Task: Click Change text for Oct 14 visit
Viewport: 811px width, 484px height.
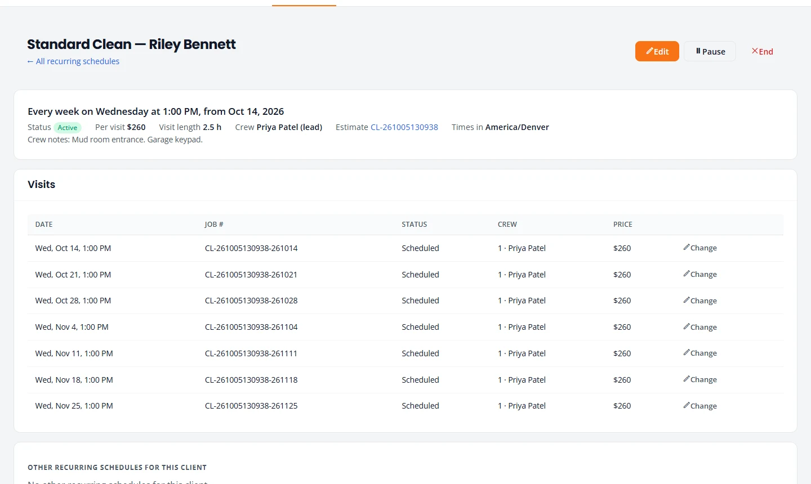Action: 703,248
